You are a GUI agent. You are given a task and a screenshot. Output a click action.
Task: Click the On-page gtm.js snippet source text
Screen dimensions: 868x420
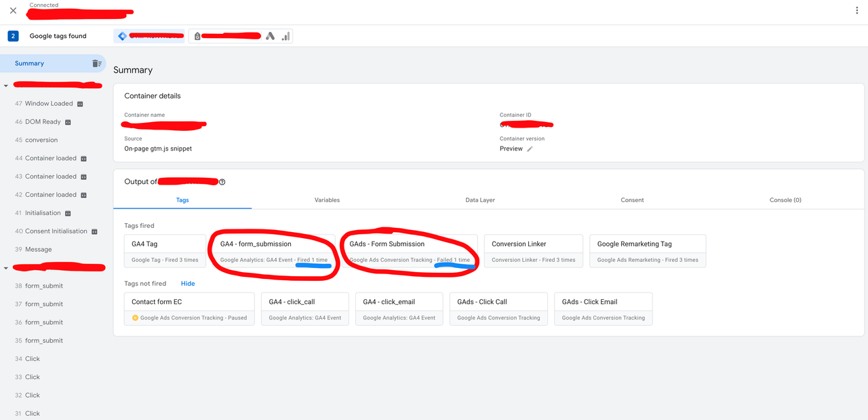158,149
